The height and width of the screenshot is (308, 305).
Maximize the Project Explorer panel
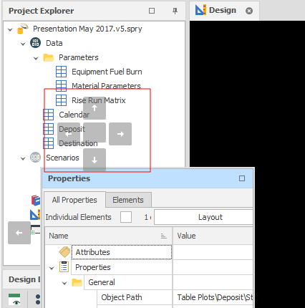(x=152, y=11)
